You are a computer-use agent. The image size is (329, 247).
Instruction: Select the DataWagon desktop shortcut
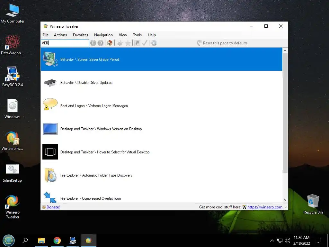pos(13,45)
